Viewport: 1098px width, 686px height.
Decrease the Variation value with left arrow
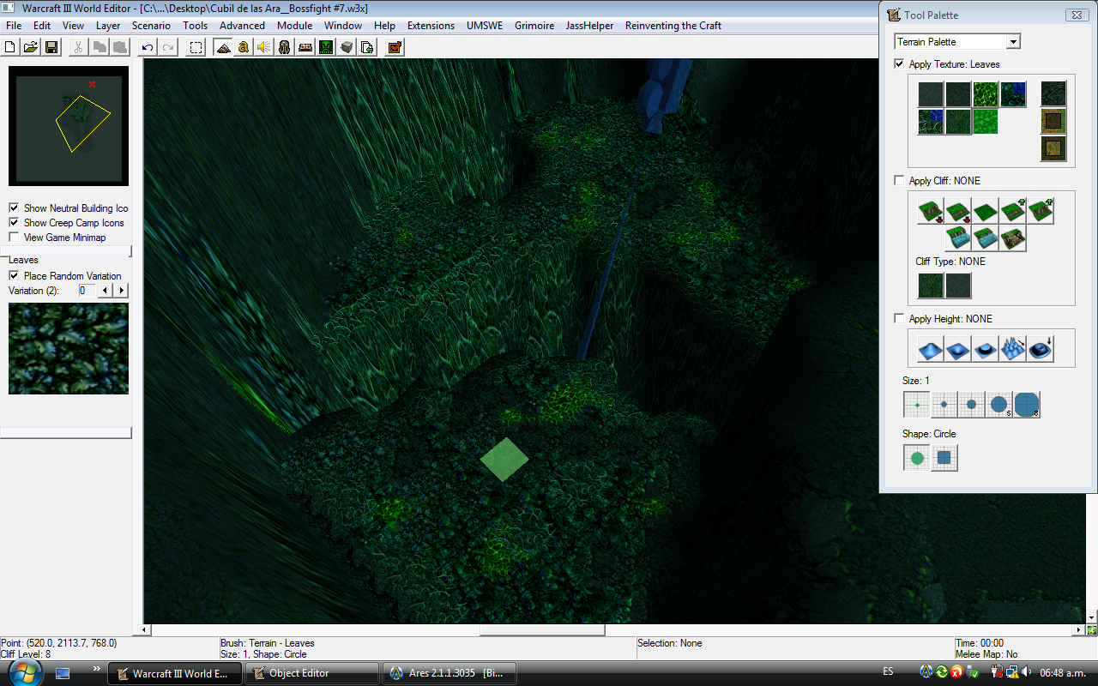106,291
